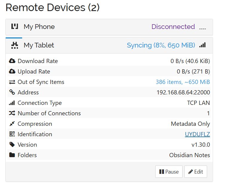This screenshot has width=234, height=190.
Task: Edit the My Tablet device settings
Action: 195,172
